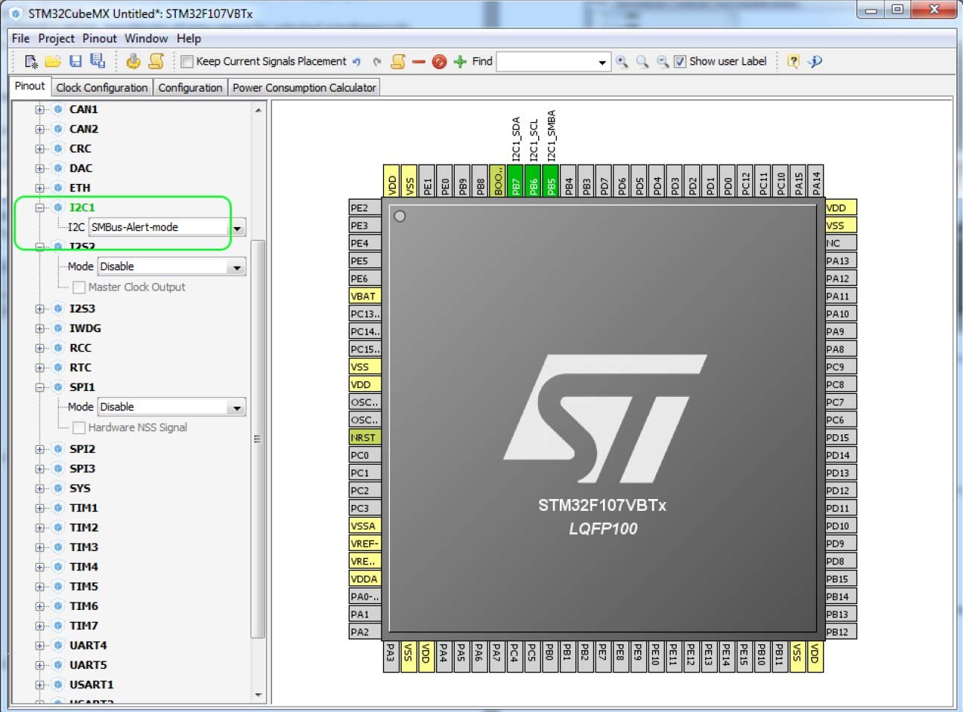The width and height of the screenshot is (963, 712).
Task: Select the SPI3 peripheral label in the tree
Action: (x=82, y=469)
